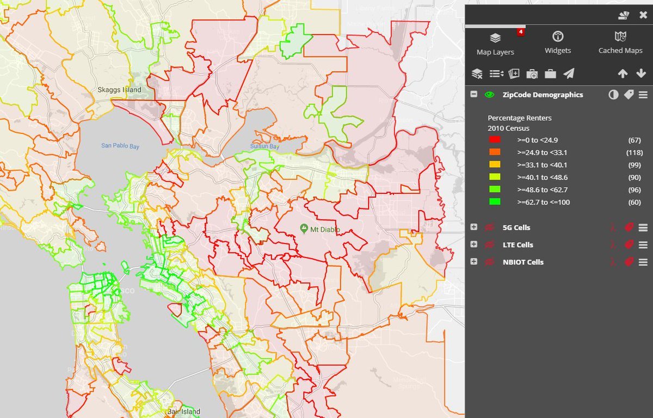The image size is (653, 418).
Task: Click the add layer cards-plus icon
Action: (x=514, y=73)
